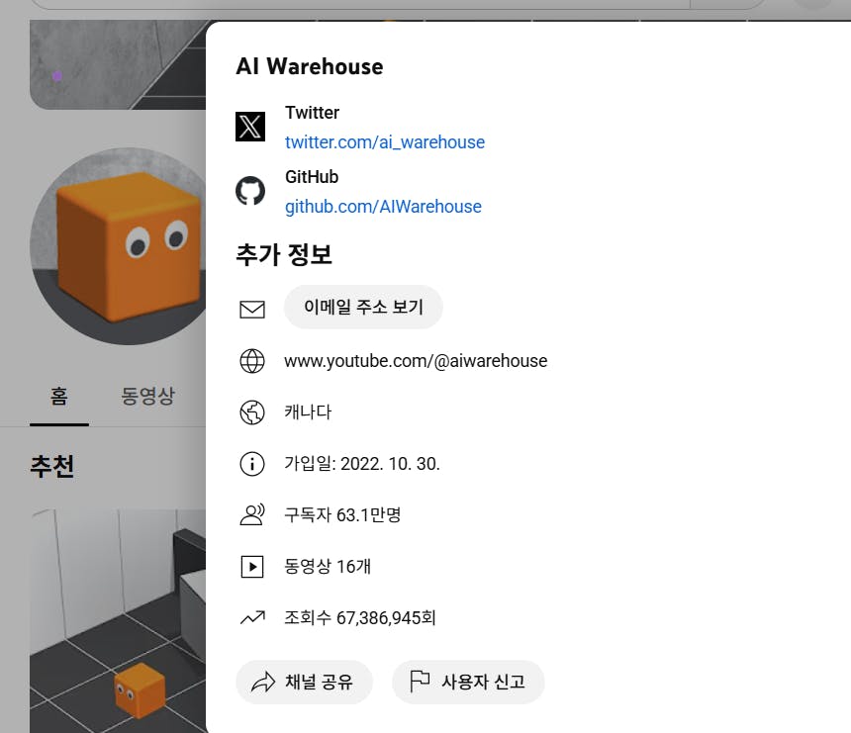Viewport: 851px width, 733px height.
Task: Click the channel banner image
Action: click(x=118, y=64)
